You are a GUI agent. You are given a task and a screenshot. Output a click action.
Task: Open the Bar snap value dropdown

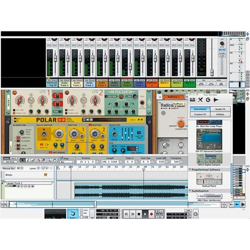tap(68, 162)
